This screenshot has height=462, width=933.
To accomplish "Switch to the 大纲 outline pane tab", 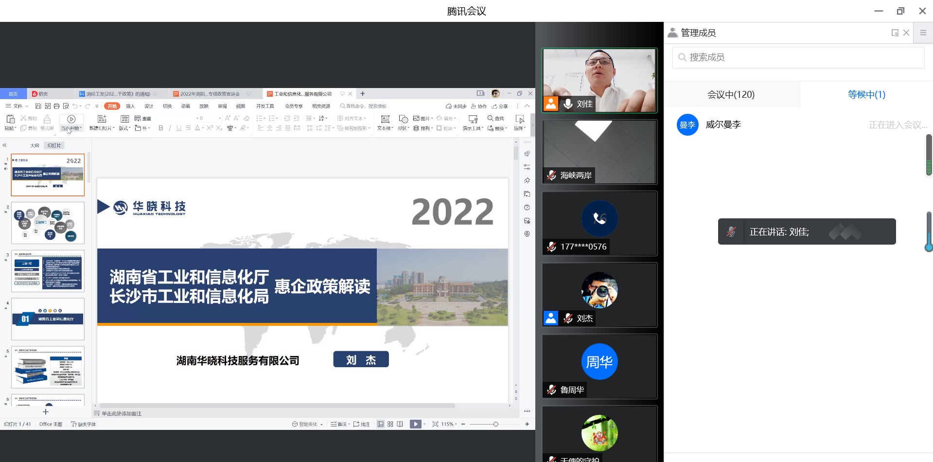I will point(35,145).
